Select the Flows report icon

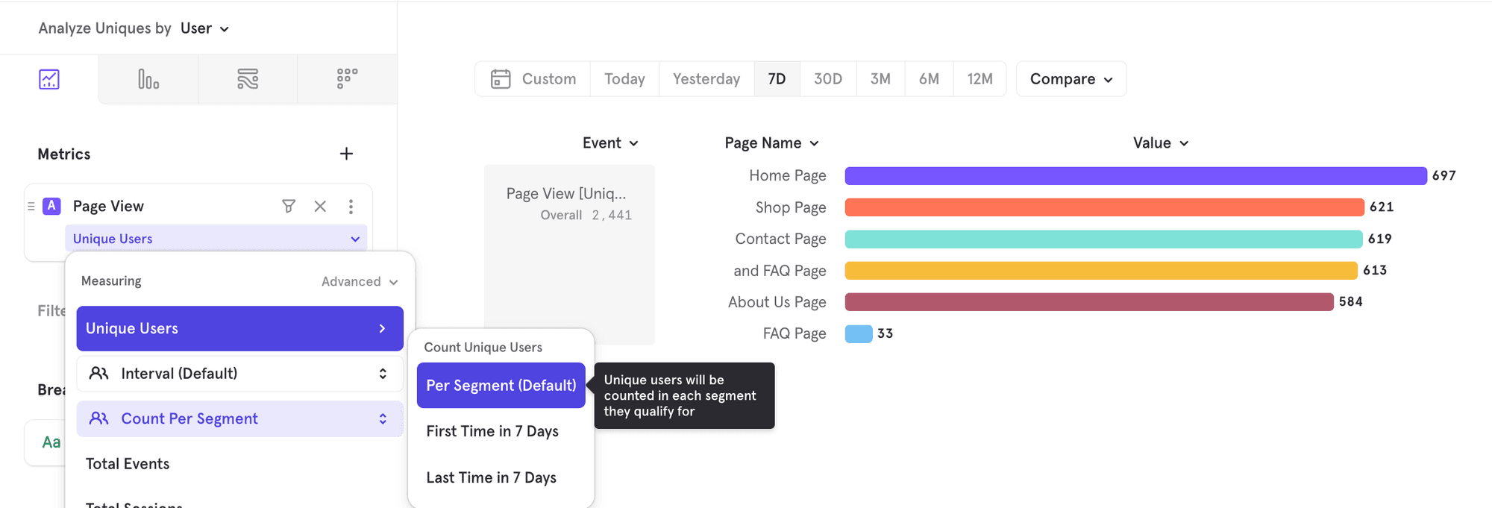(248, 79)
